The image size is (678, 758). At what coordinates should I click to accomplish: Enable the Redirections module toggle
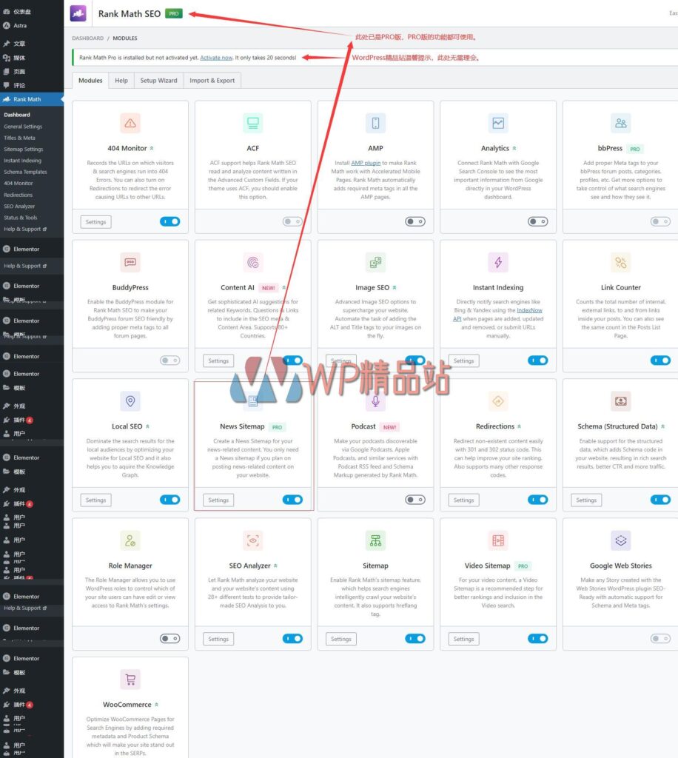538,500
